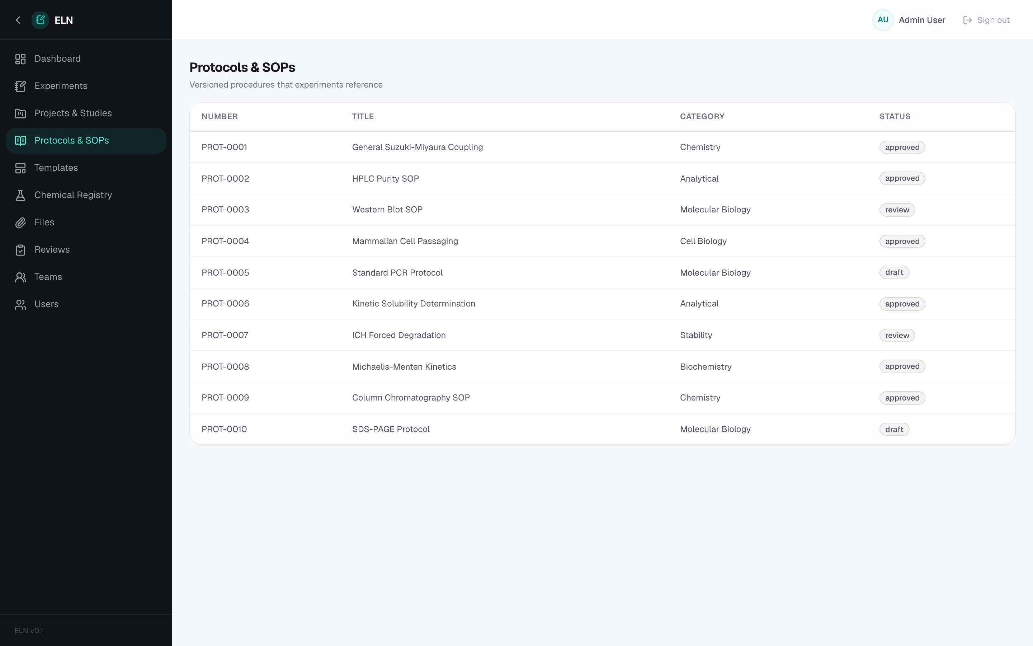The width and height of the screenshot is (1033, 646).
Task: Click the ELN notebook logo icon
Action: (40, 20)
